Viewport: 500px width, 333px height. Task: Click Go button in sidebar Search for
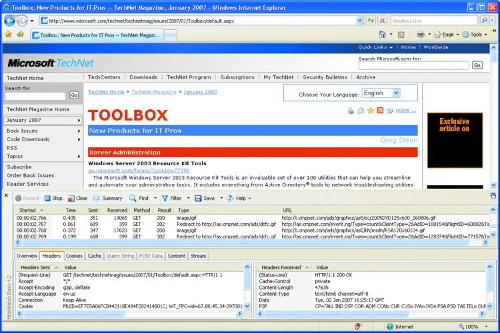pos(74,95)
